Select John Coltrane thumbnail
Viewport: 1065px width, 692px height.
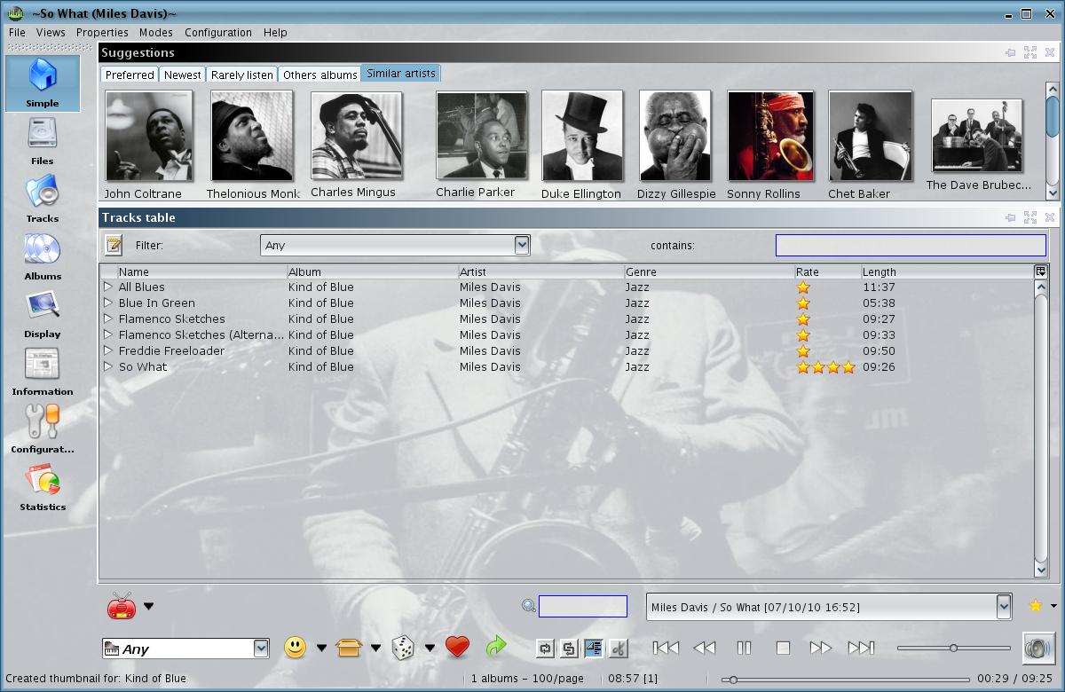pos(148,137)
